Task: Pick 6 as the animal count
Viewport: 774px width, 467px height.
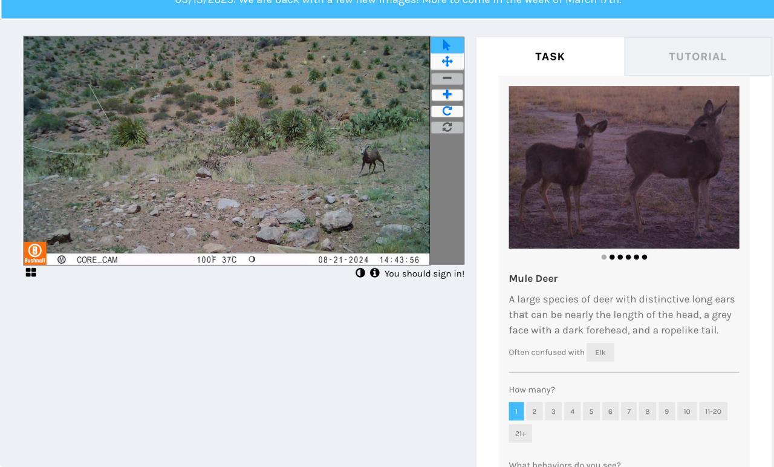Action: click(610, 411)
